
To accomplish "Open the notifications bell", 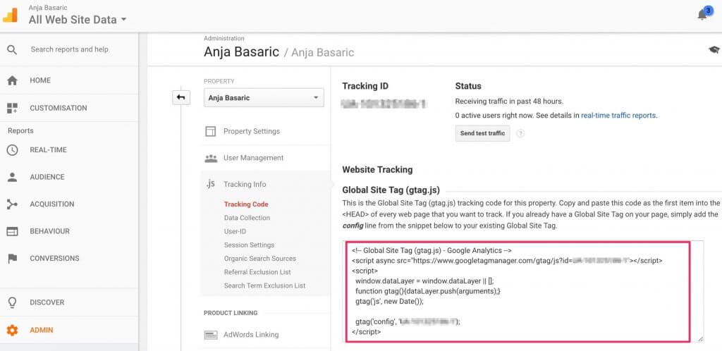I will [702, 15].
